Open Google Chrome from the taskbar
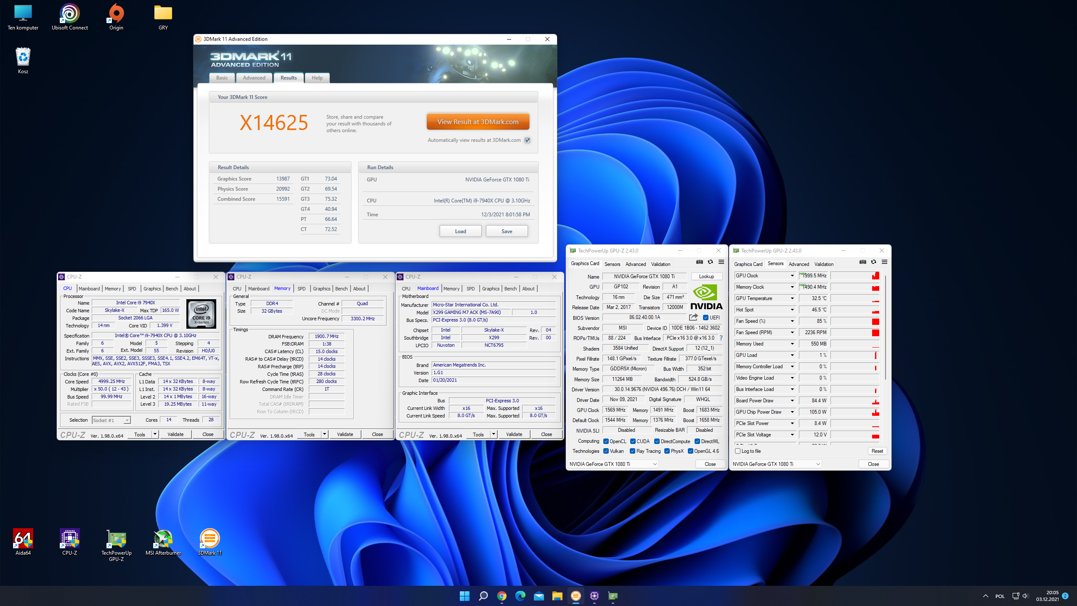Image resolution: width=1077 pixels, height=606 pixels. pos(501,596)
